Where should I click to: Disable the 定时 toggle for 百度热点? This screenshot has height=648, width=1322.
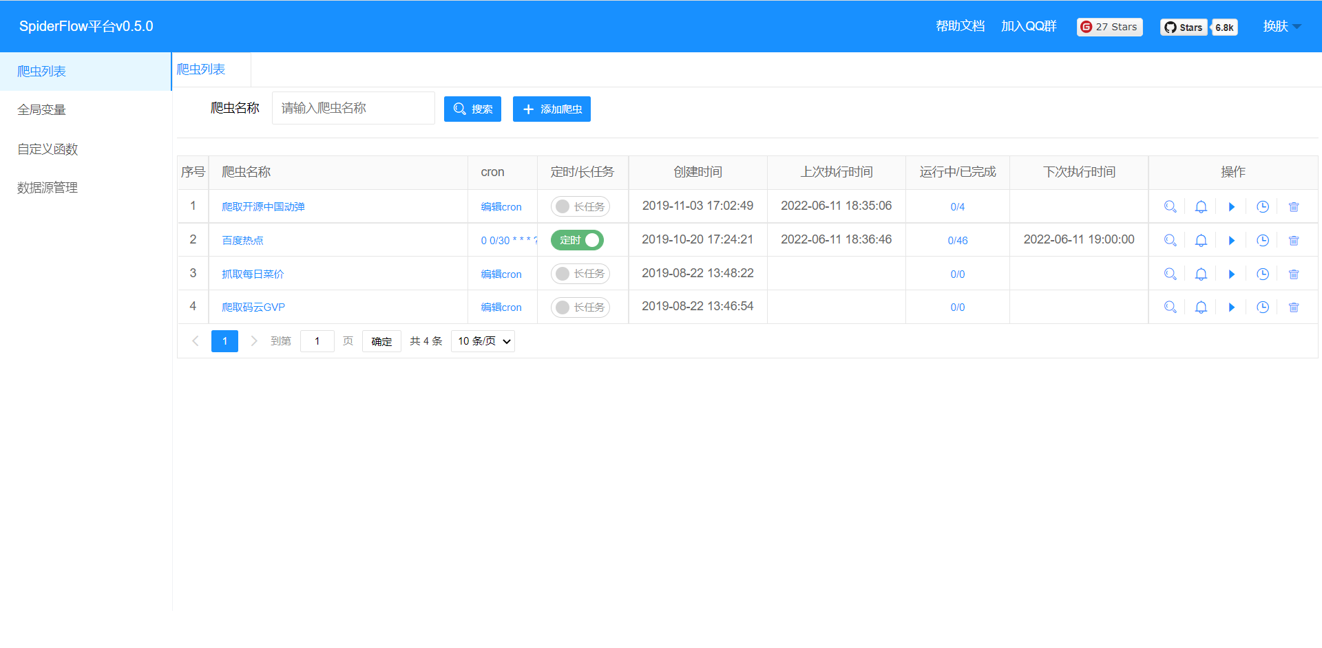point(577,240)
